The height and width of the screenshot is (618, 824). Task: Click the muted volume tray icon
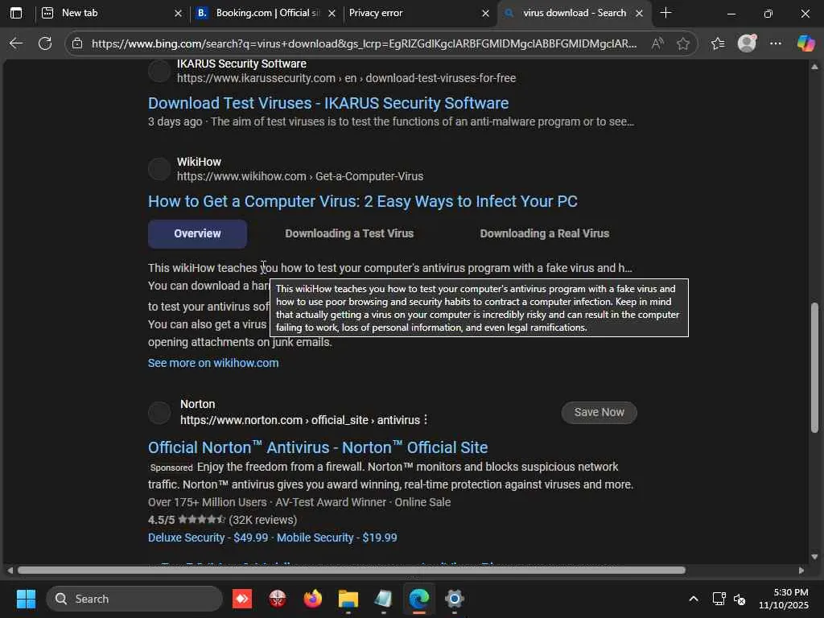pos(740,599)
